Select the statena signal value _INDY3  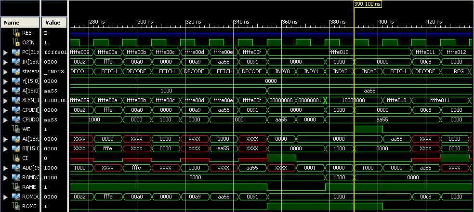point(54,71)
